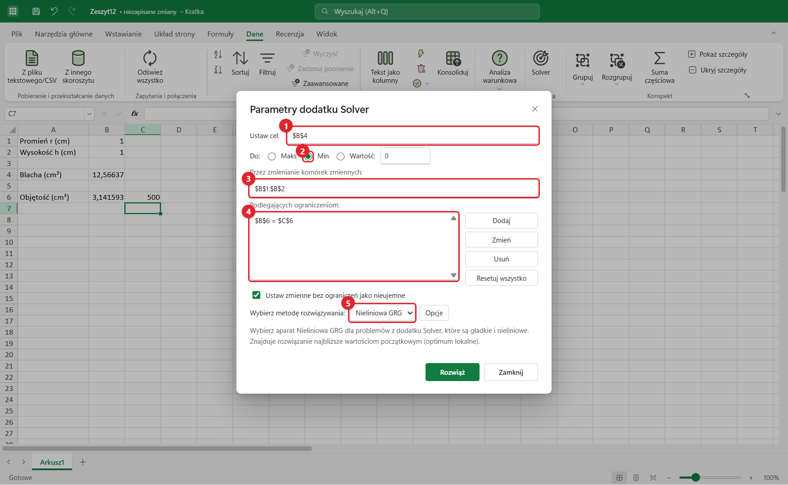
Task: Collapse the ribbon with chevron
Action: pos(774,33)
